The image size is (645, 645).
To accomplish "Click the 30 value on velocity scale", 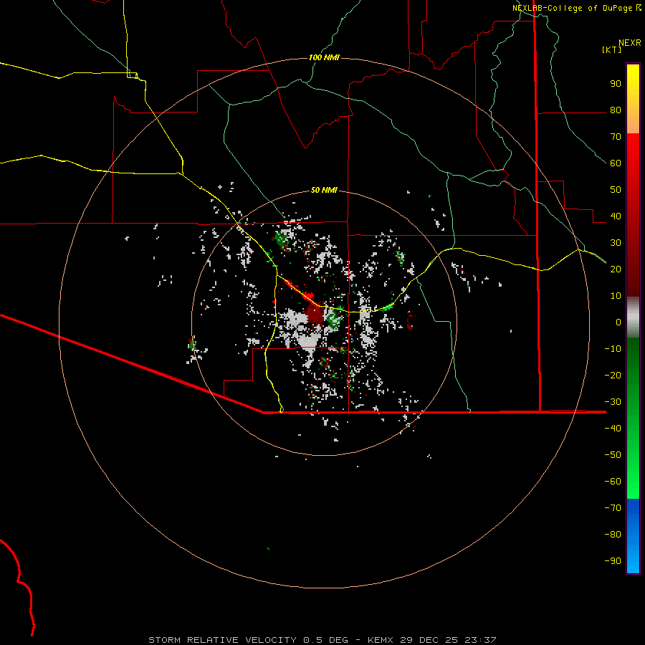I will pyautogui.click(x=616, y=243).
